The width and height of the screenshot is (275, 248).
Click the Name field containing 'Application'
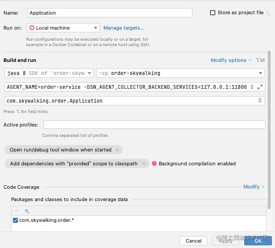click(x=110, y=13)
